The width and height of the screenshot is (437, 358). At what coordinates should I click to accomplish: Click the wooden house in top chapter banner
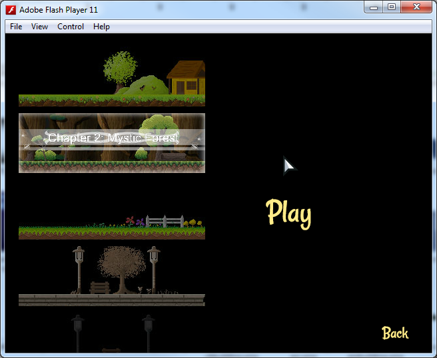[x=186, y=79]
